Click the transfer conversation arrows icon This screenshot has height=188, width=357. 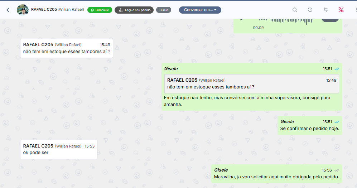(x=325, y=10)
